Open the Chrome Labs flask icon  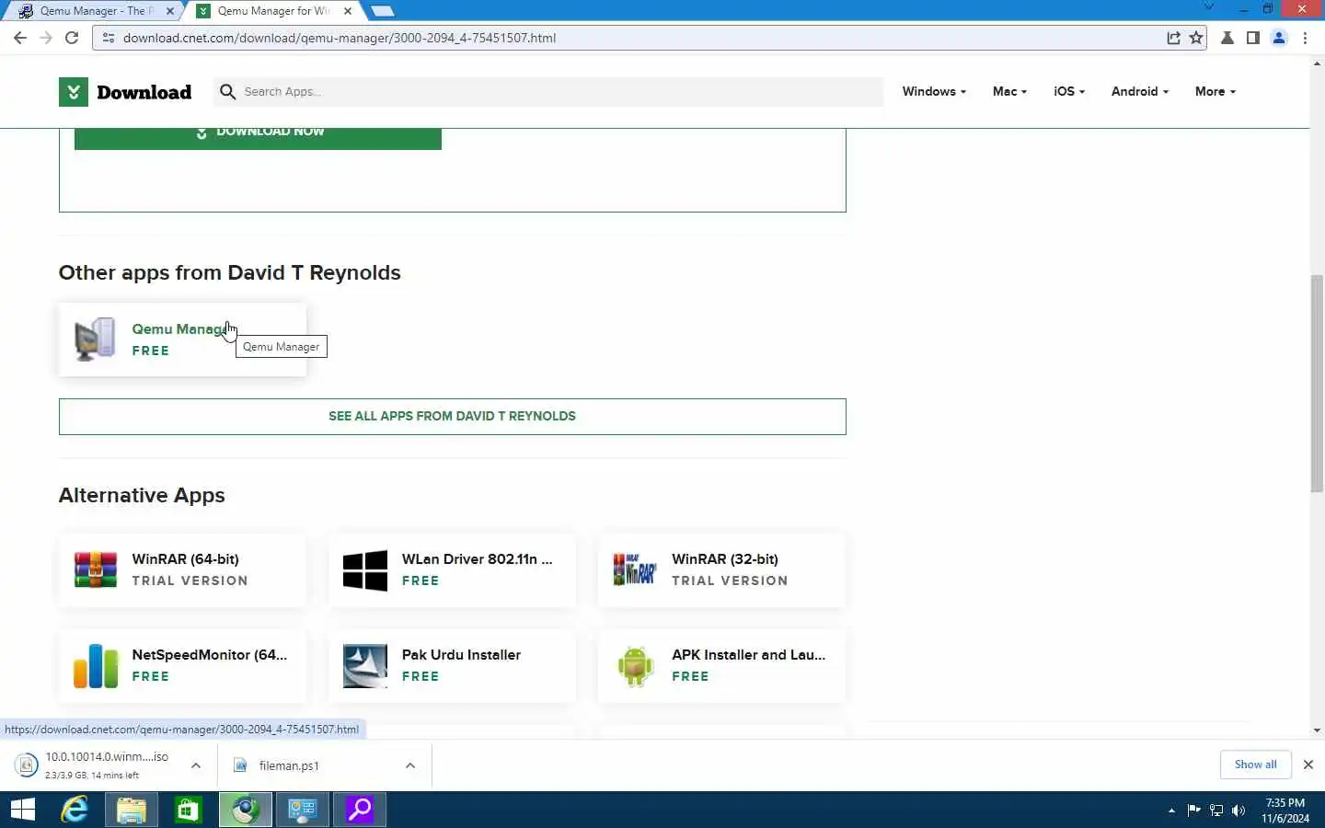1227,38
